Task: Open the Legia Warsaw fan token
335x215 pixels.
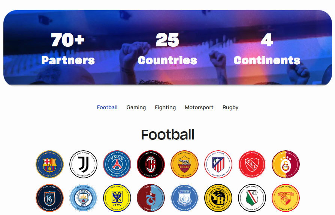Action: click(x=252, y=198)
